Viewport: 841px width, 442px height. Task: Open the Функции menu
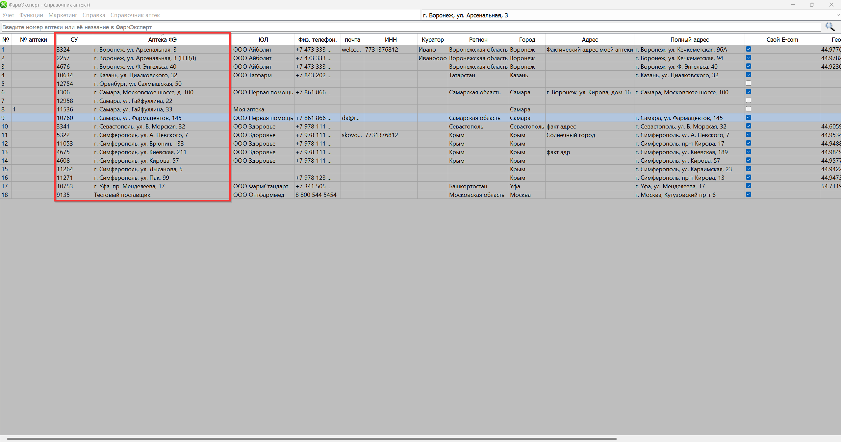pyautogui.click(x=31, y=15)
